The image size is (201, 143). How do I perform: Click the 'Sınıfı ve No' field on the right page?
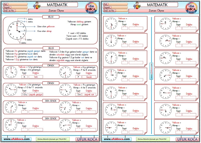(115, 11)
